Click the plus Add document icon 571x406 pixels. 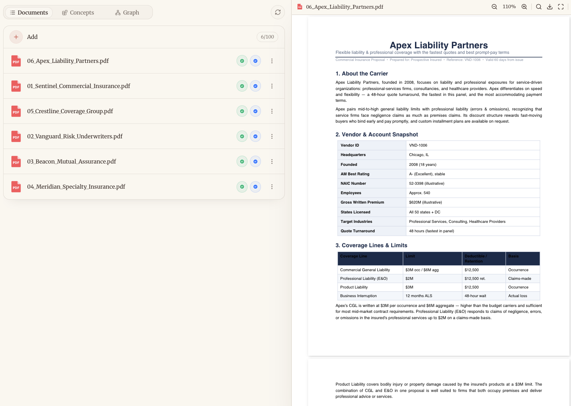click(x=16, y=37)
